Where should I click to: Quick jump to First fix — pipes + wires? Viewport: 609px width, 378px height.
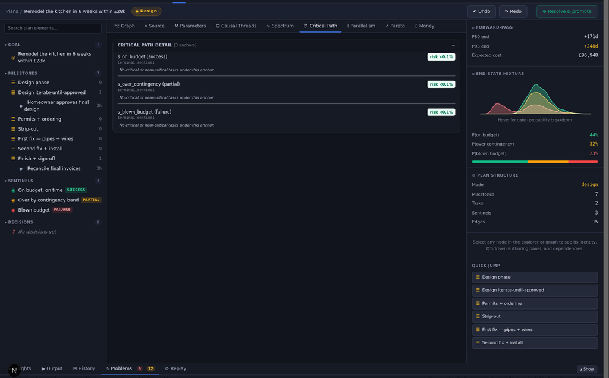(535, 329)
